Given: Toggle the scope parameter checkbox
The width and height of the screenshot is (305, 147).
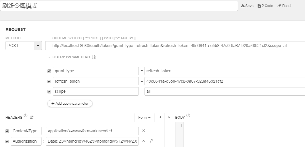Looking at the screenshot, I should click(x=49, y=92).
